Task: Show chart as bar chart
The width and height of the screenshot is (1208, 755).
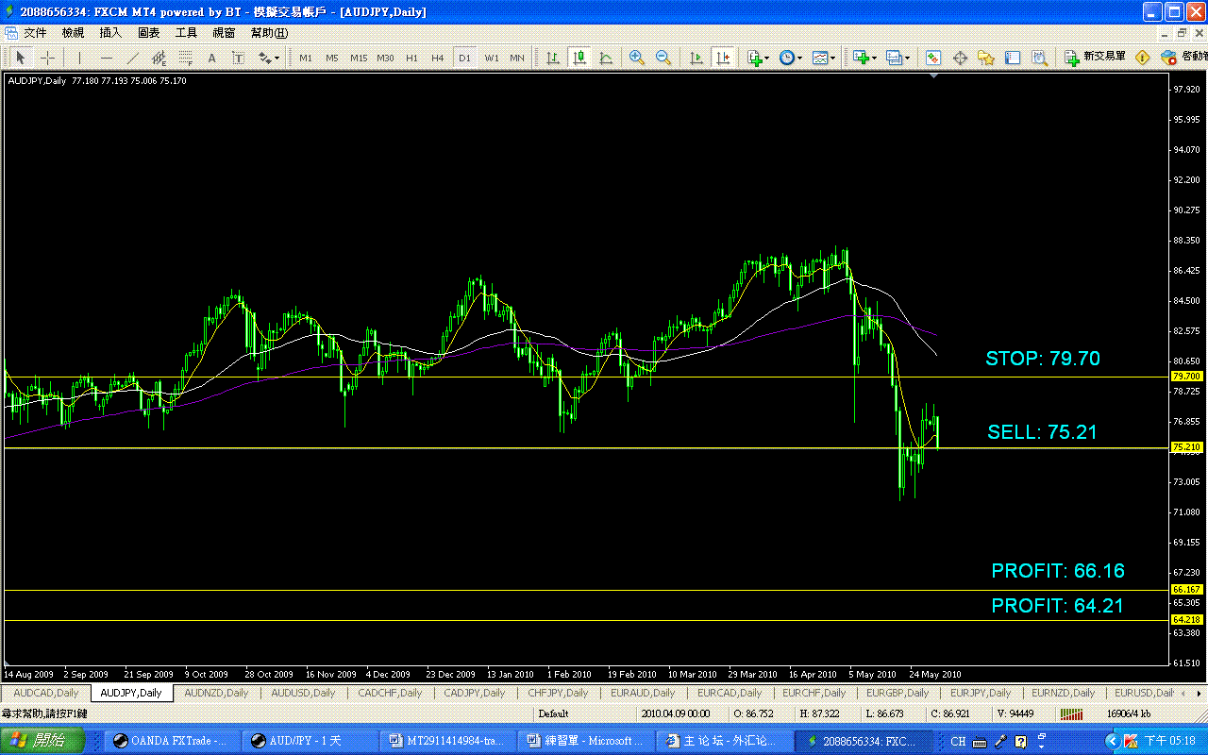Action: [x=553, y=58]
